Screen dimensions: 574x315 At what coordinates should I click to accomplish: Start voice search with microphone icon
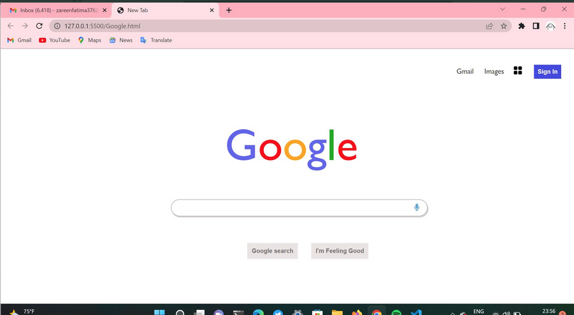click(x=416, y=207)
